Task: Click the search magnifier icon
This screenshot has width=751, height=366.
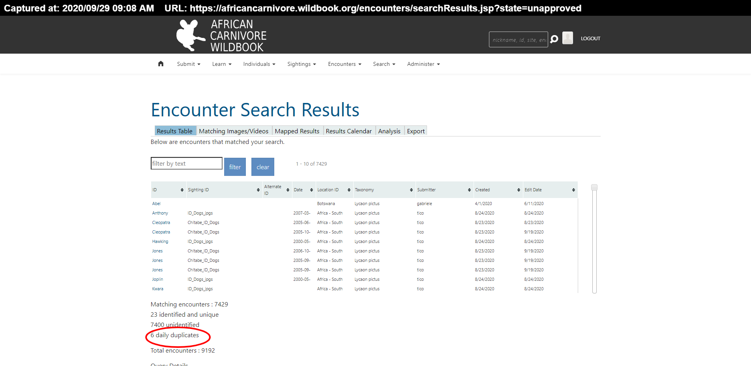Action: [x=554, y=39]
